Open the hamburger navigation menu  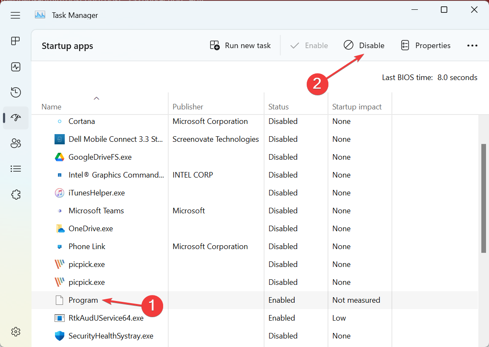tap(15, 15)
